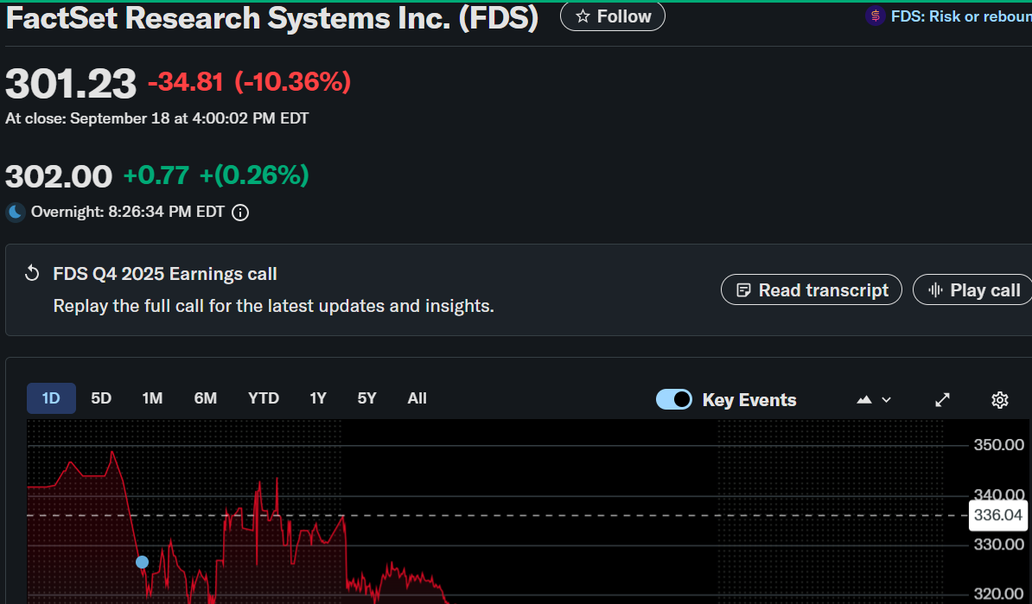Click the 336.04 previous close label
Image resolution: width=1032 pixels, height=604 pixels.
point(997,515)
